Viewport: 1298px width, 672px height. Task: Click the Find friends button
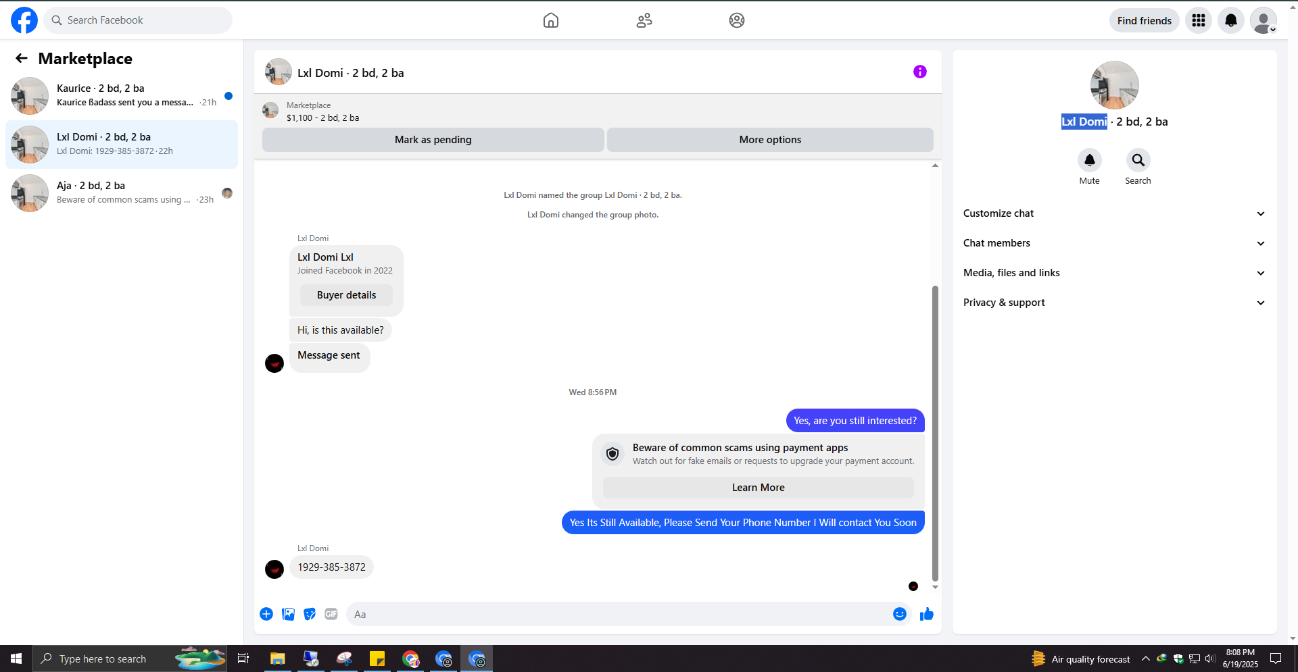(1145, 20)
